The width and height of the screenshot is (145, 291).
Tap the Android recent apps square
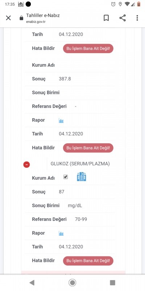(x=112, y=283)
